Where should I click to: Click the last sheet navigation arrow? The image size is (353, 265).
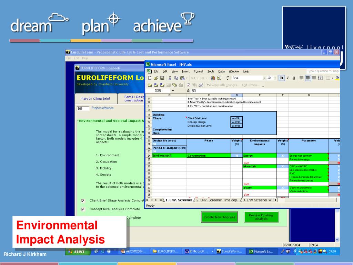pyautogui.click(x=160, y=200)
